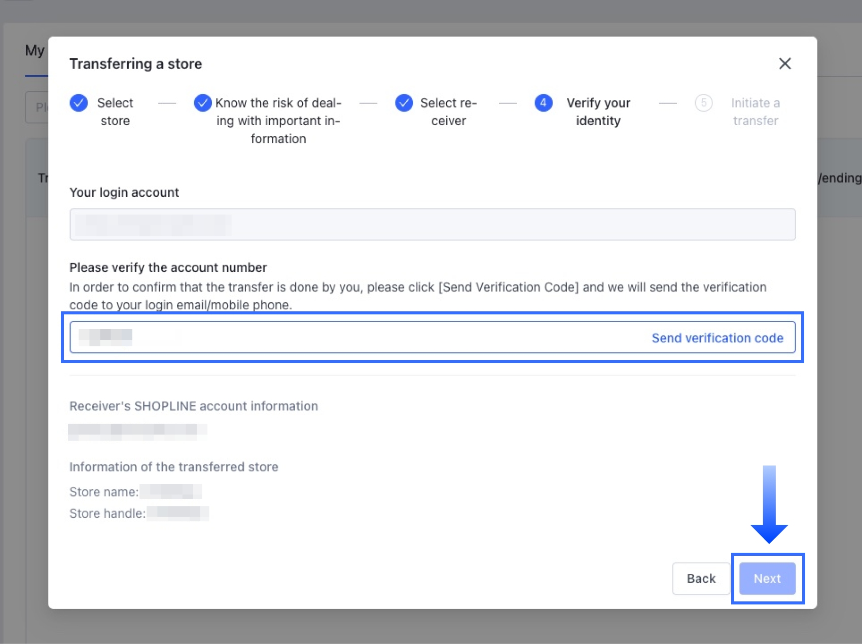
Task: Select the 'Know the risk' step label
Action: coord(278,121)
